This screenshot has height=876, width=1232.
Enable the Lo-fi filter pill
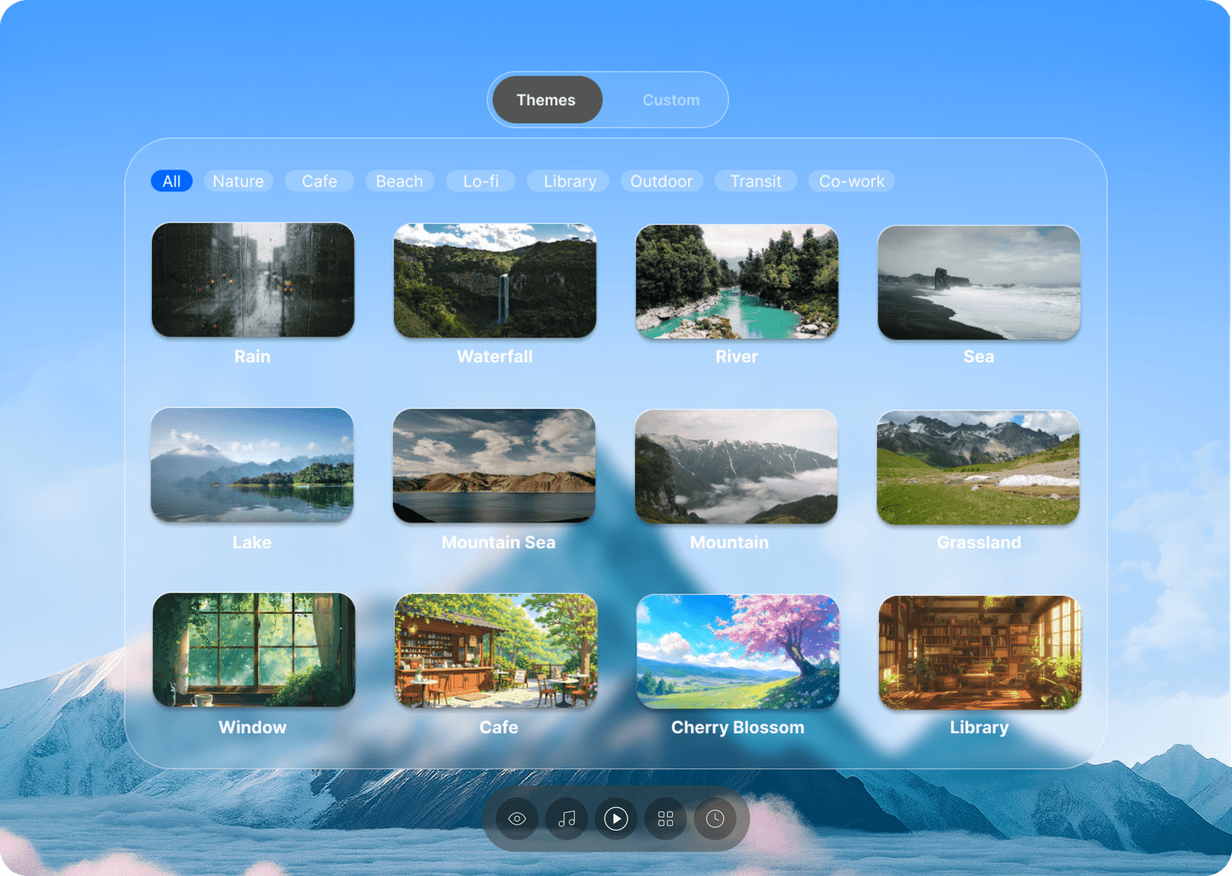tap(480, 181)
